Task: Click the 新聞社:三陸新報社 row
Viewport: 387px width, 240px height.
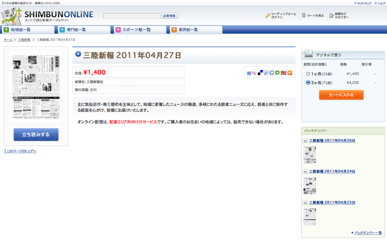Action: (128, 82)
